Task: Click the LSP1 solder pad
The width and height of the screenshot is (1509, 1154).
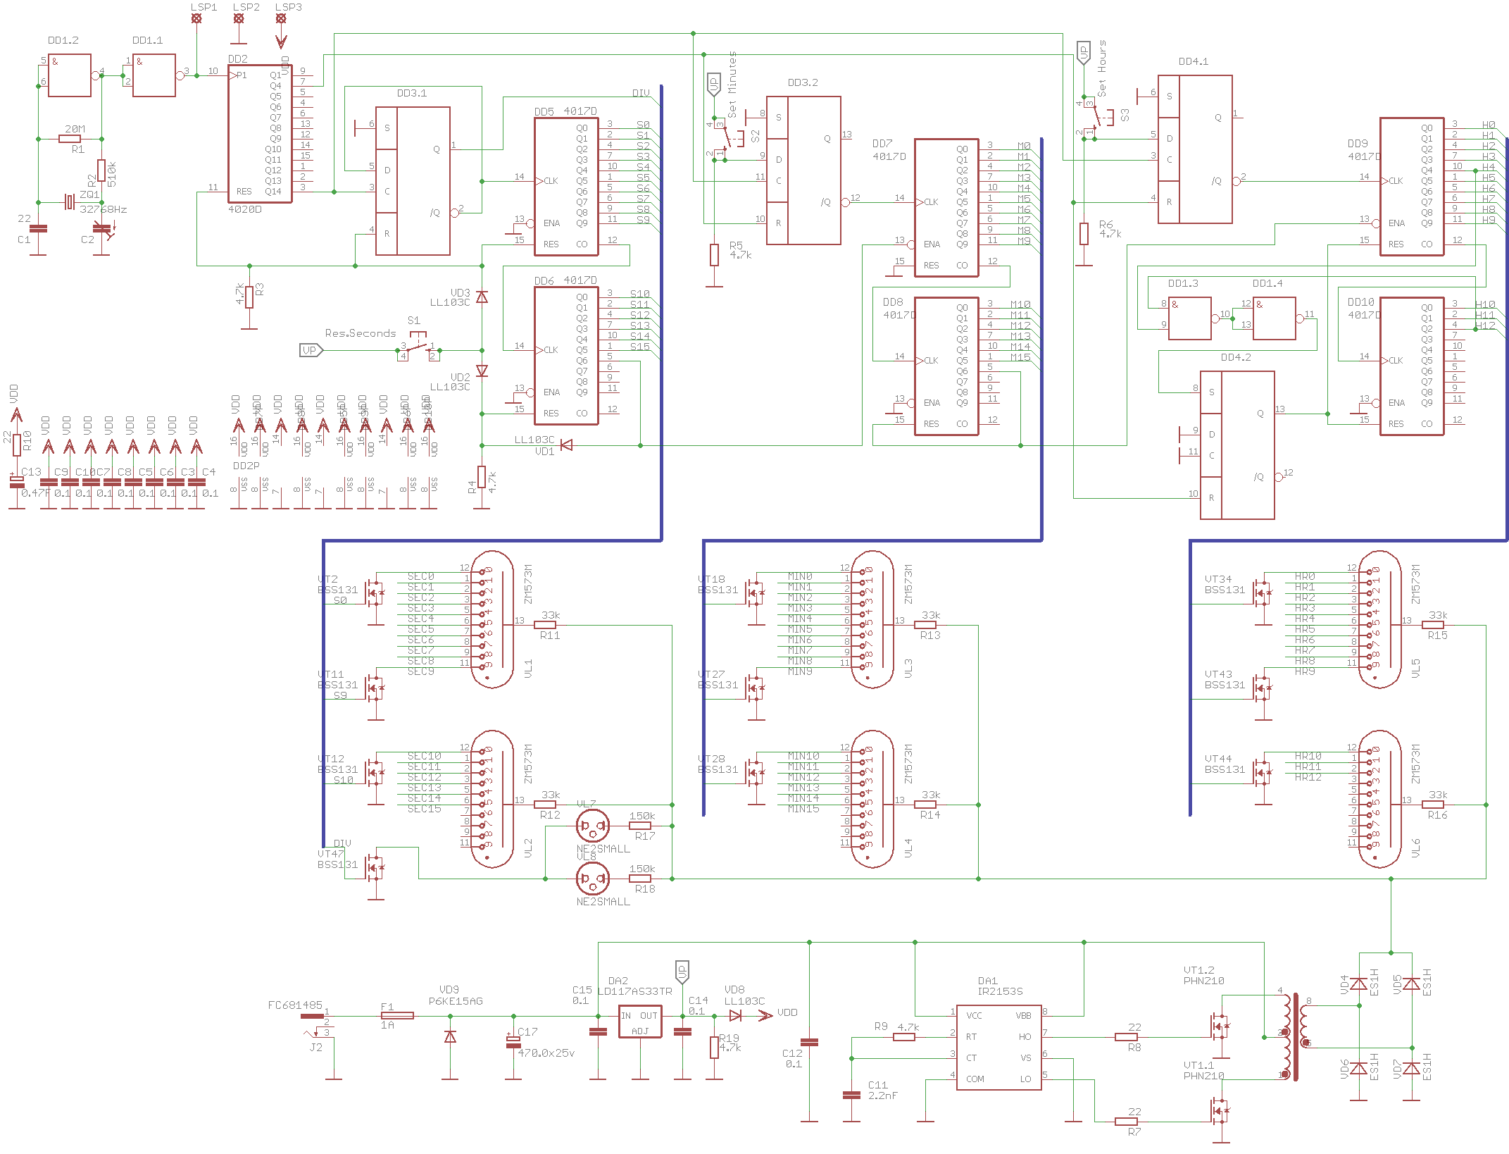Action: click(196, 19)
